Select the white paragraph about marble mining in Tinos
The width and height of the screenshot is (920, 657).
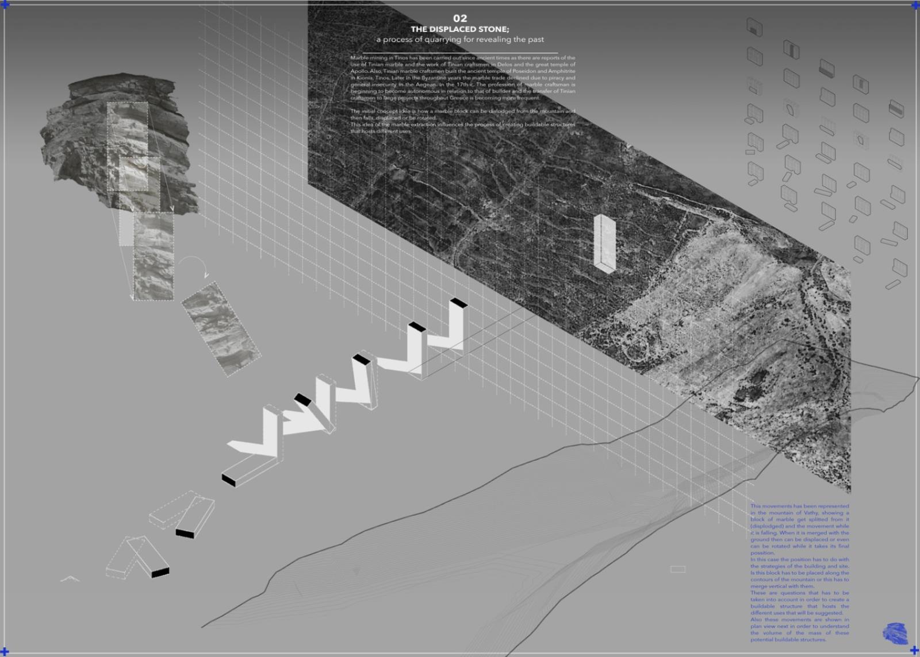coord(462,78)
